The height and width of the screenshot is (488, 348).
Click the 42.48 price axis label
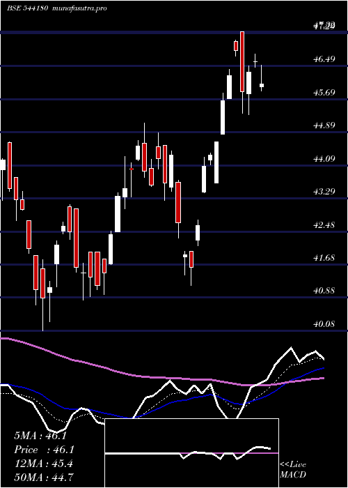[x=324, y=224]
